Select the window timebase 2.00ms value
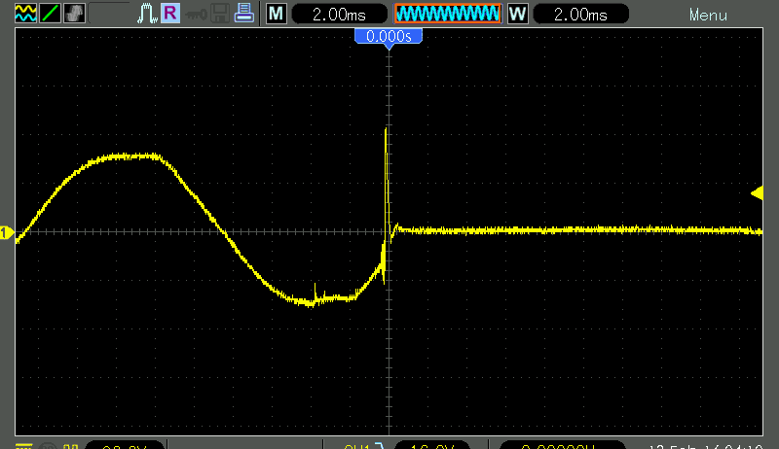The image size is (779, 449). [x=580, y=14]
